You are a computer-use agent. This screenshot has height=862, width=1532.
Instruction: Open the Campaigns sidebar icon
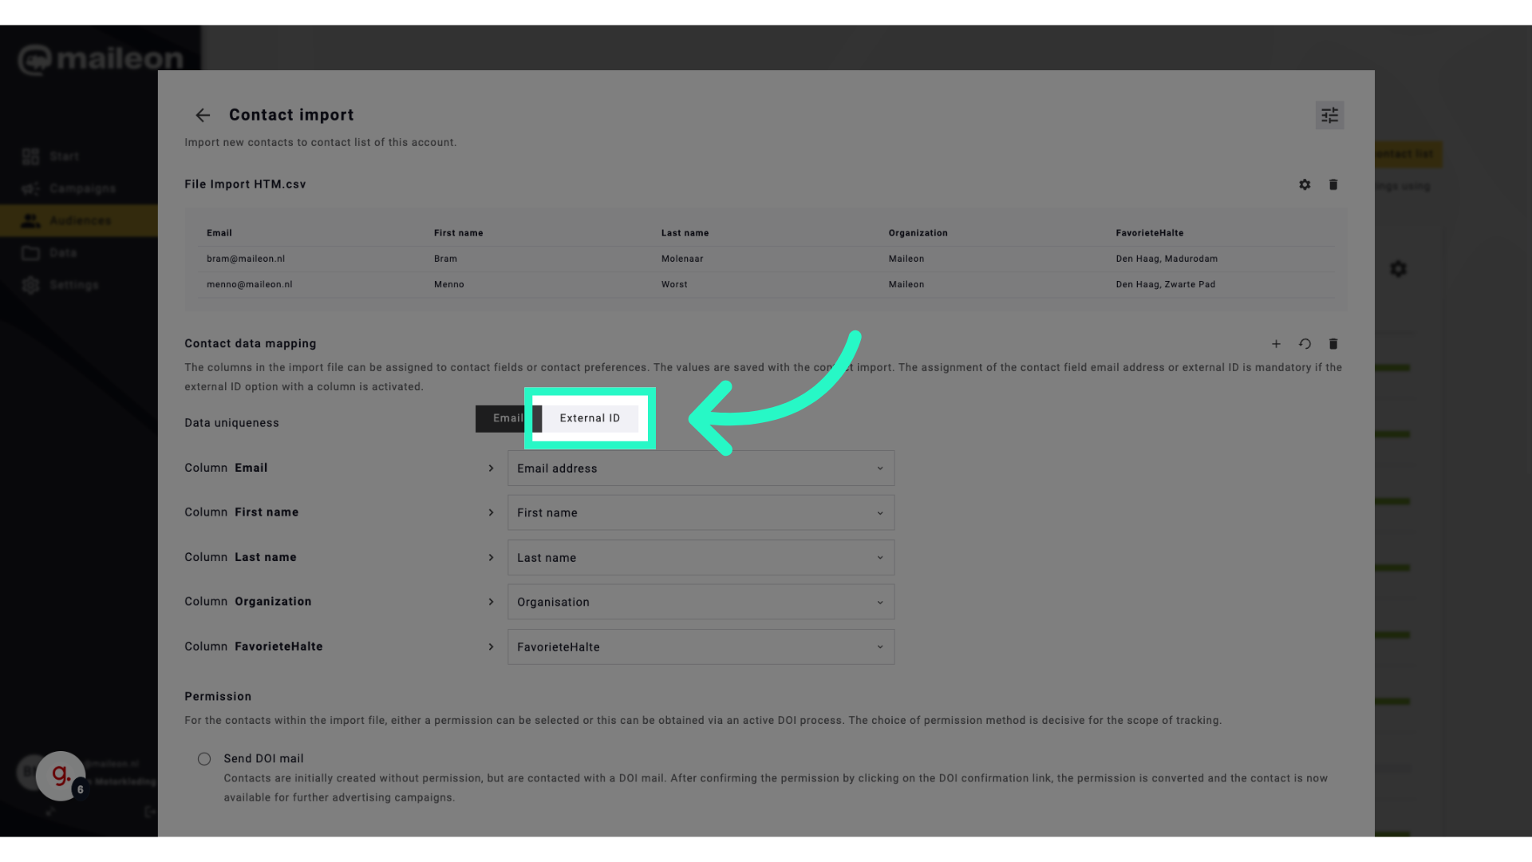pos(30,188)
